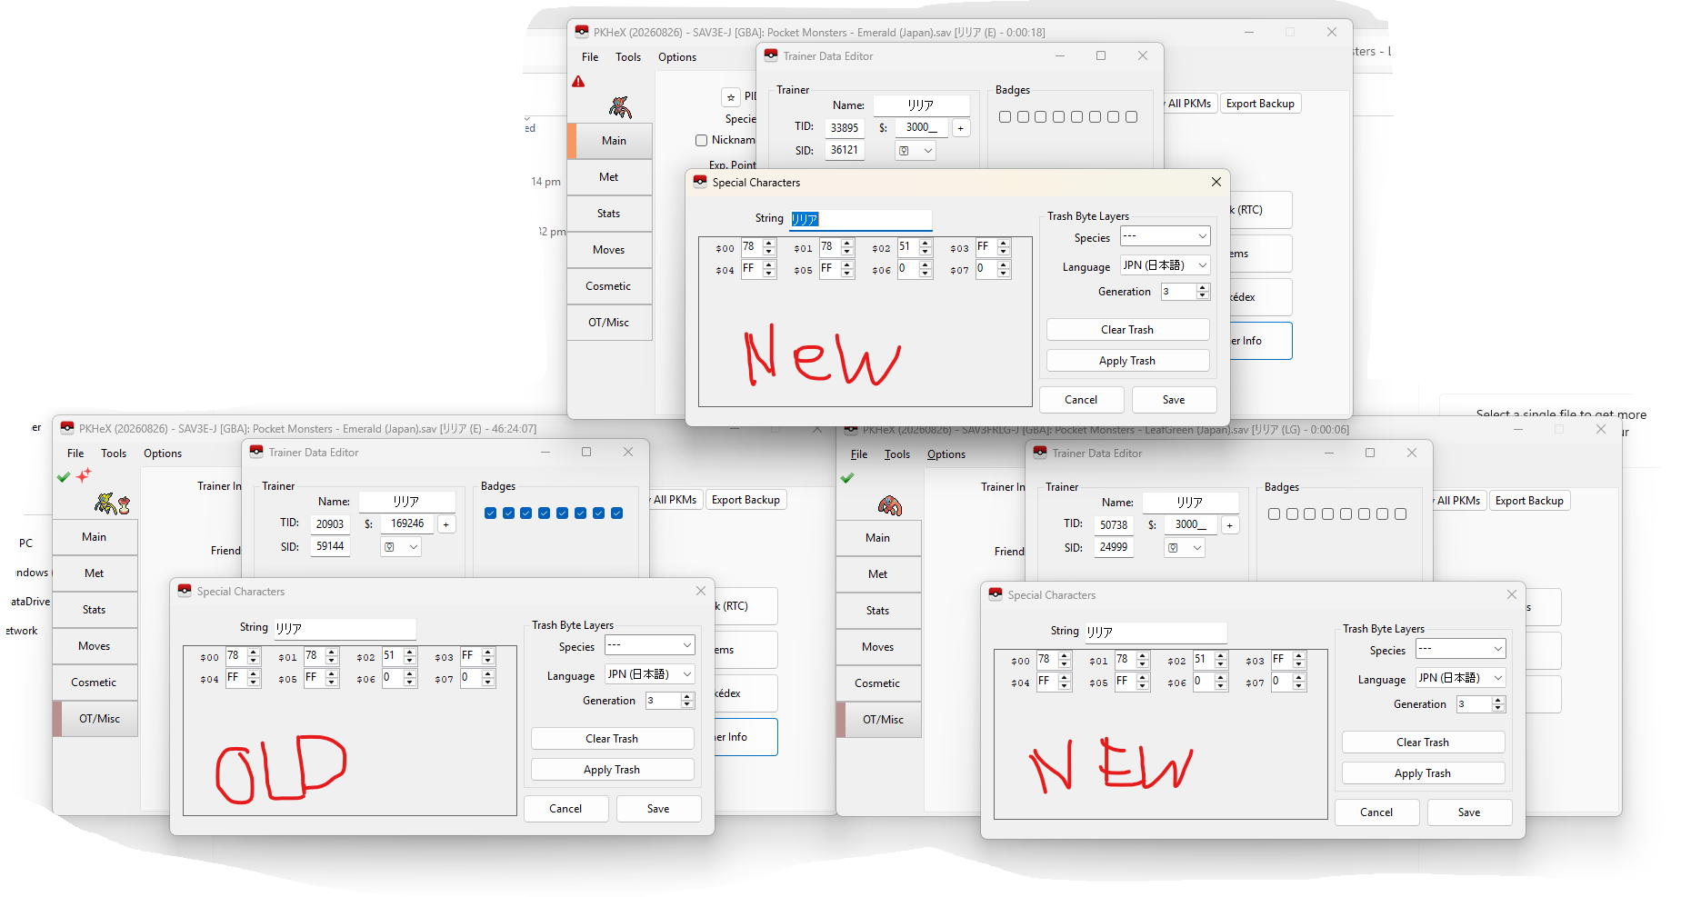Click the Pokémon sprite in LeafGreen window
1691x897 pixels.
click(x=890, y=505)
